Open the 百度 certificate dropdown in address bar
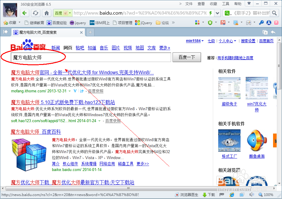This screenshot has height=199, width=282. click(x=63, y=13)
